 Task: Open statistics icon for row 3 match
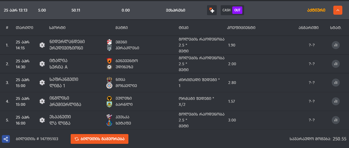(336, 82)
